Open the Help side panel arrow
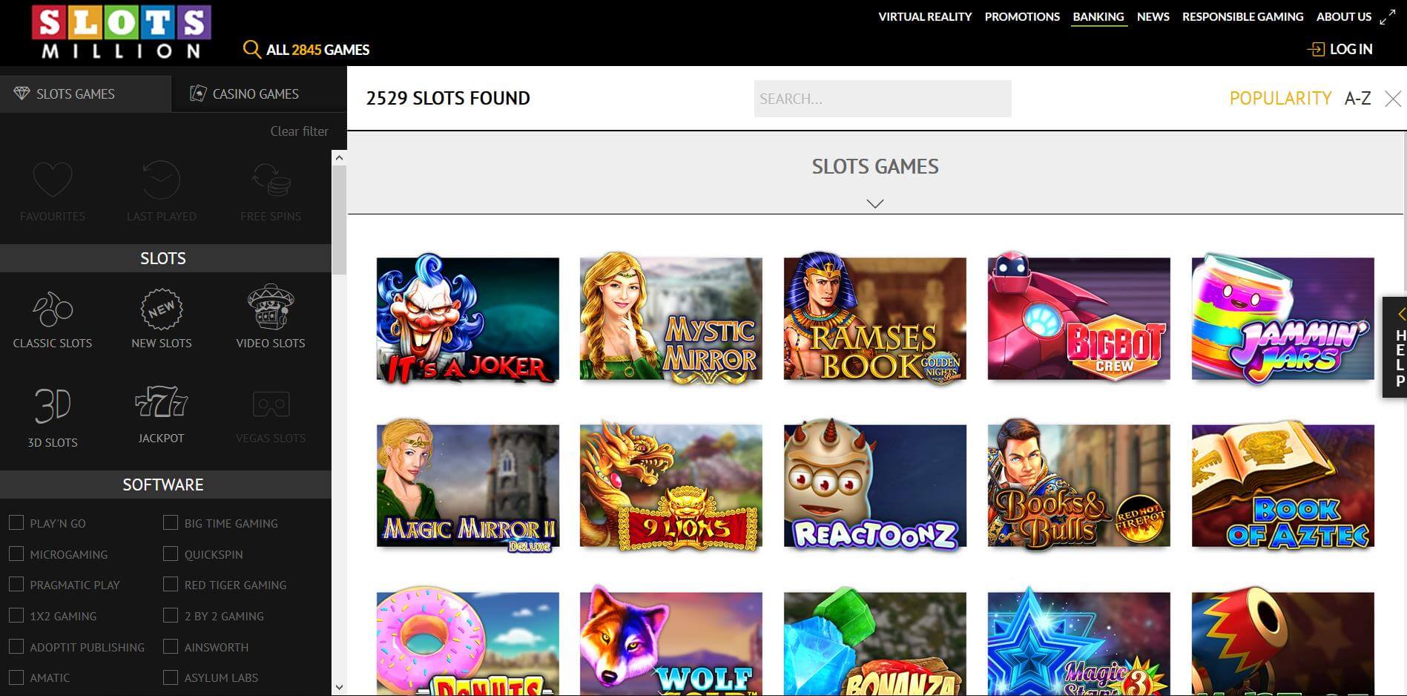The image size is (1407, 696). tap(1400, 315)
